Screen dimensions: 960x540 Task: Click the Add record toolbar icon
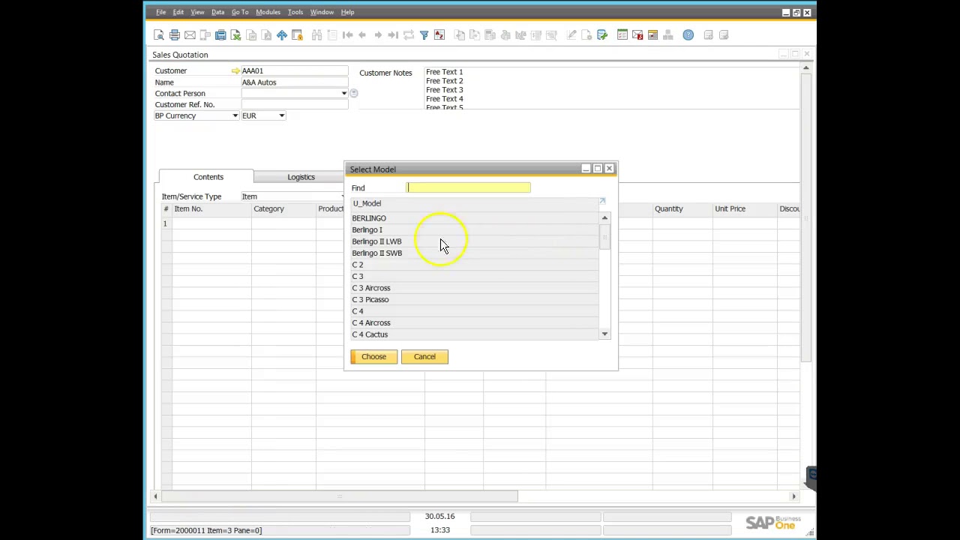[331, 35]
